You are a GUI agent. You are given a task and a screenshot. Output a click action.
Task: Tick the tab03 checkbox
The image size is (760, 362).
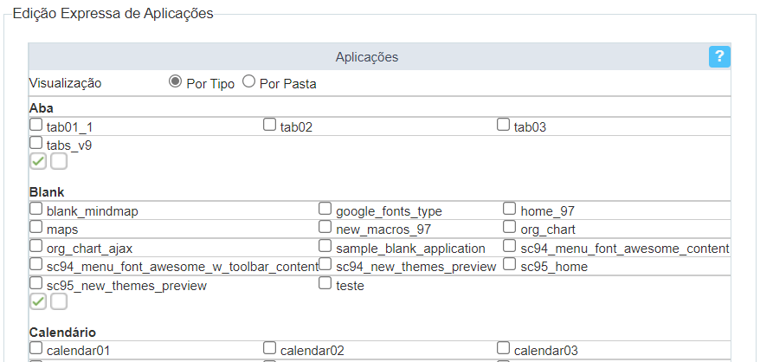tap(504, 126)
